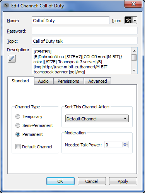Tick the Default Channel checkbox

[18, 147]
